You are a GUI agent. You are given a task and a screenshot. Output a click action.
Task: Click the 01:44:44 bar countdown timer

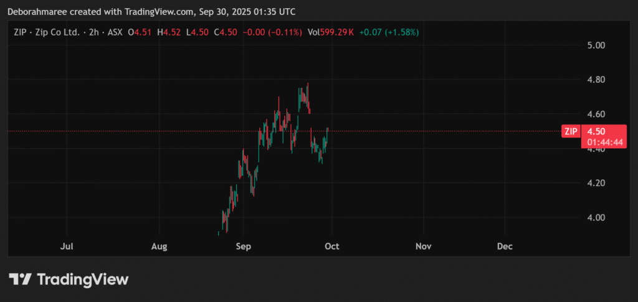coord(603,142)
